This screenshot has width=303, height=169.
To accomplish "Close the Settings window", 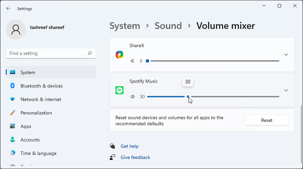I will [x=295, y=6].
